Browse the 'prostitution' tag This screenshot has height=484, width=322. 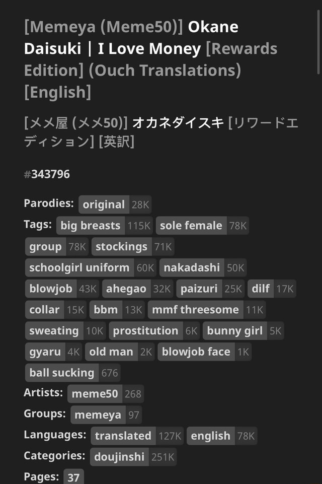coord(146,331)
